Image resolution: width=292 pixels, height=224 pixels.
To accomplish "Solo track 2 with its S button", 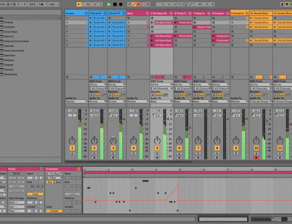I will click(94, 153).
